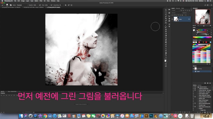The width and height of the screenshot is (213, 119).
Task: Toggle the Molten Lead action checkmark
Action: click(x=193, y=98)
